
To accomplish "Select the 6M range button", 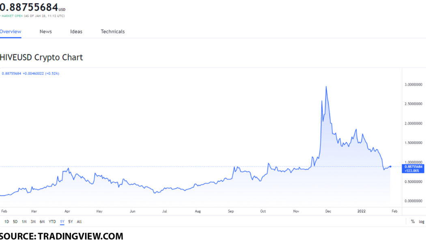I will [43, 222].
